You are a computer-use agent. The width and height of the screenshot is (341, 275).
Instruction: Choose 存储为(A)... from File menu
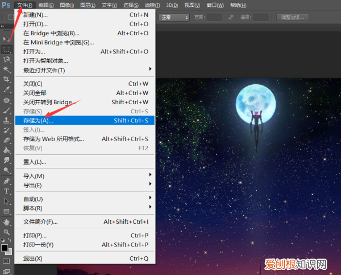(38, 121)
